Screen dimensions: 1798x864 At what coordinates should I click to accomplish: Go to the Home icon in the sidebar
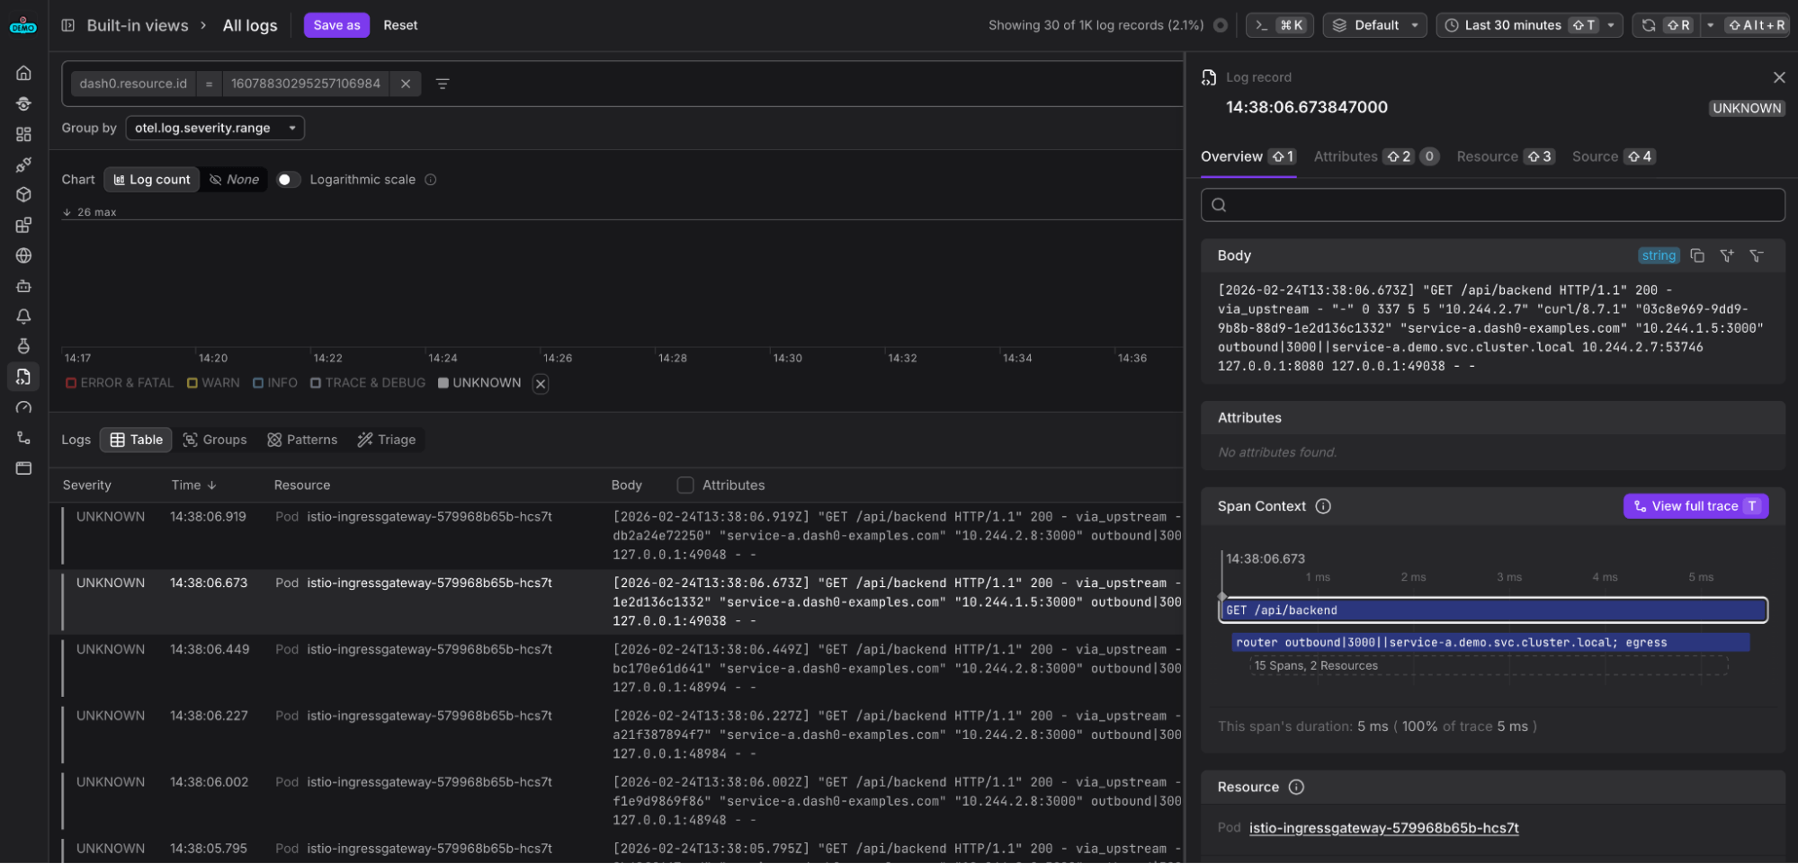click(x=23, y=73)
